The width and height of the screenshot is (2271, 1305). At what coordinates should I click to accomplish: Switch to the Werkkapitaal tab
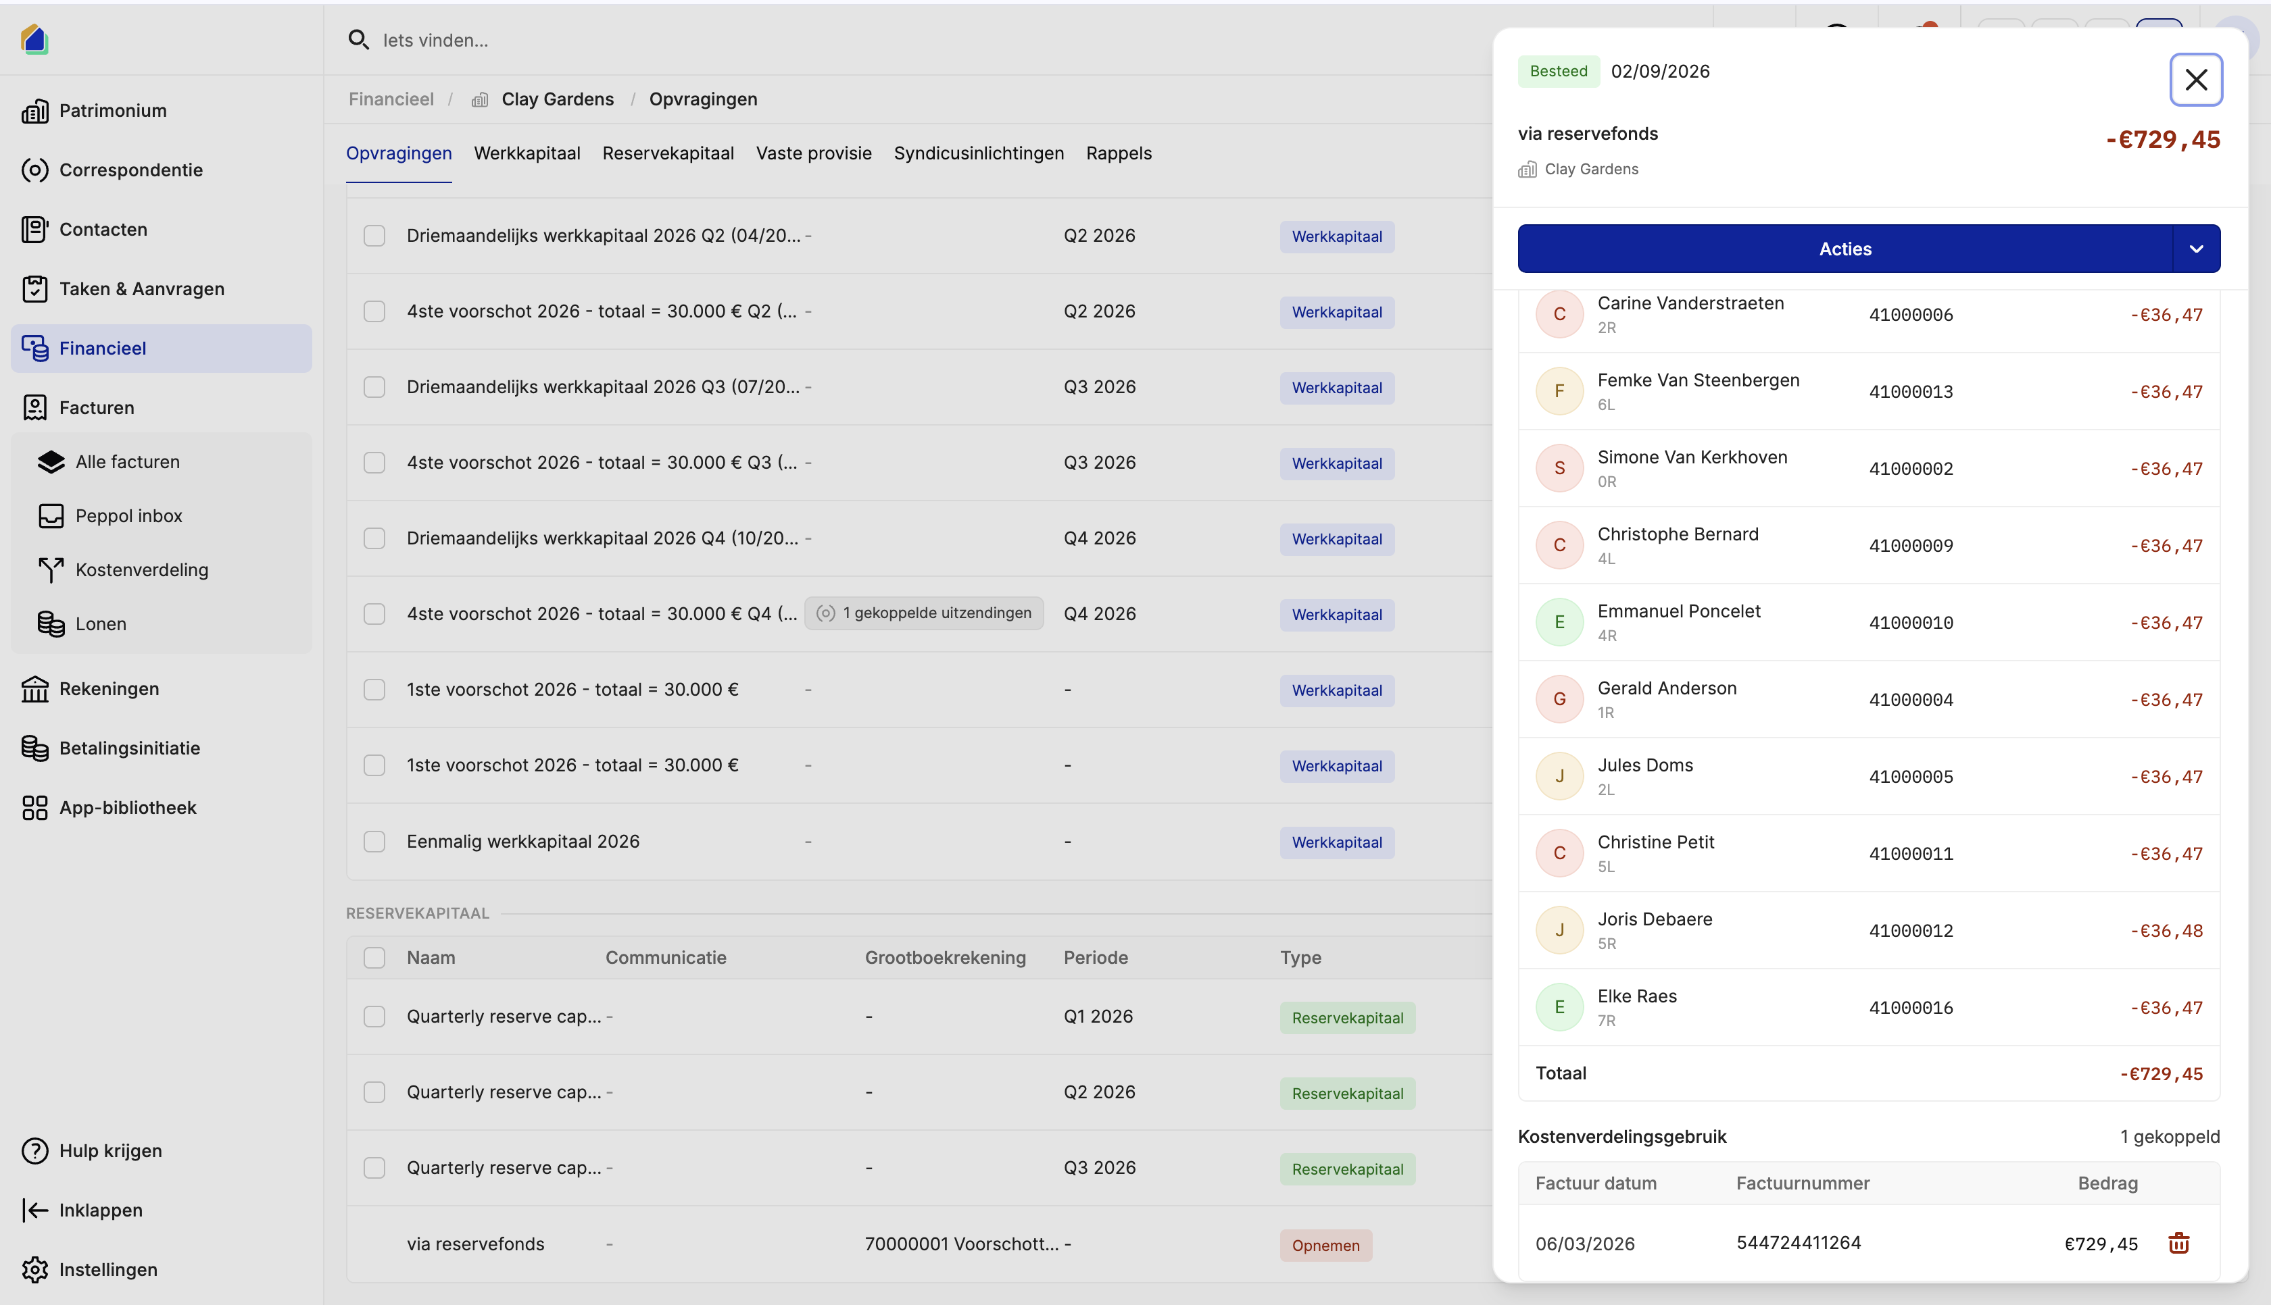pos(527,153)
